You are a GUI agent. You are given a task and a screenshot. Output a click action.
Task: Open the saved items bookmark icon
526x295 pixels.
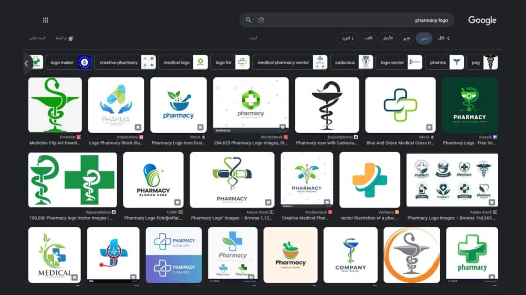coord(71,38)
